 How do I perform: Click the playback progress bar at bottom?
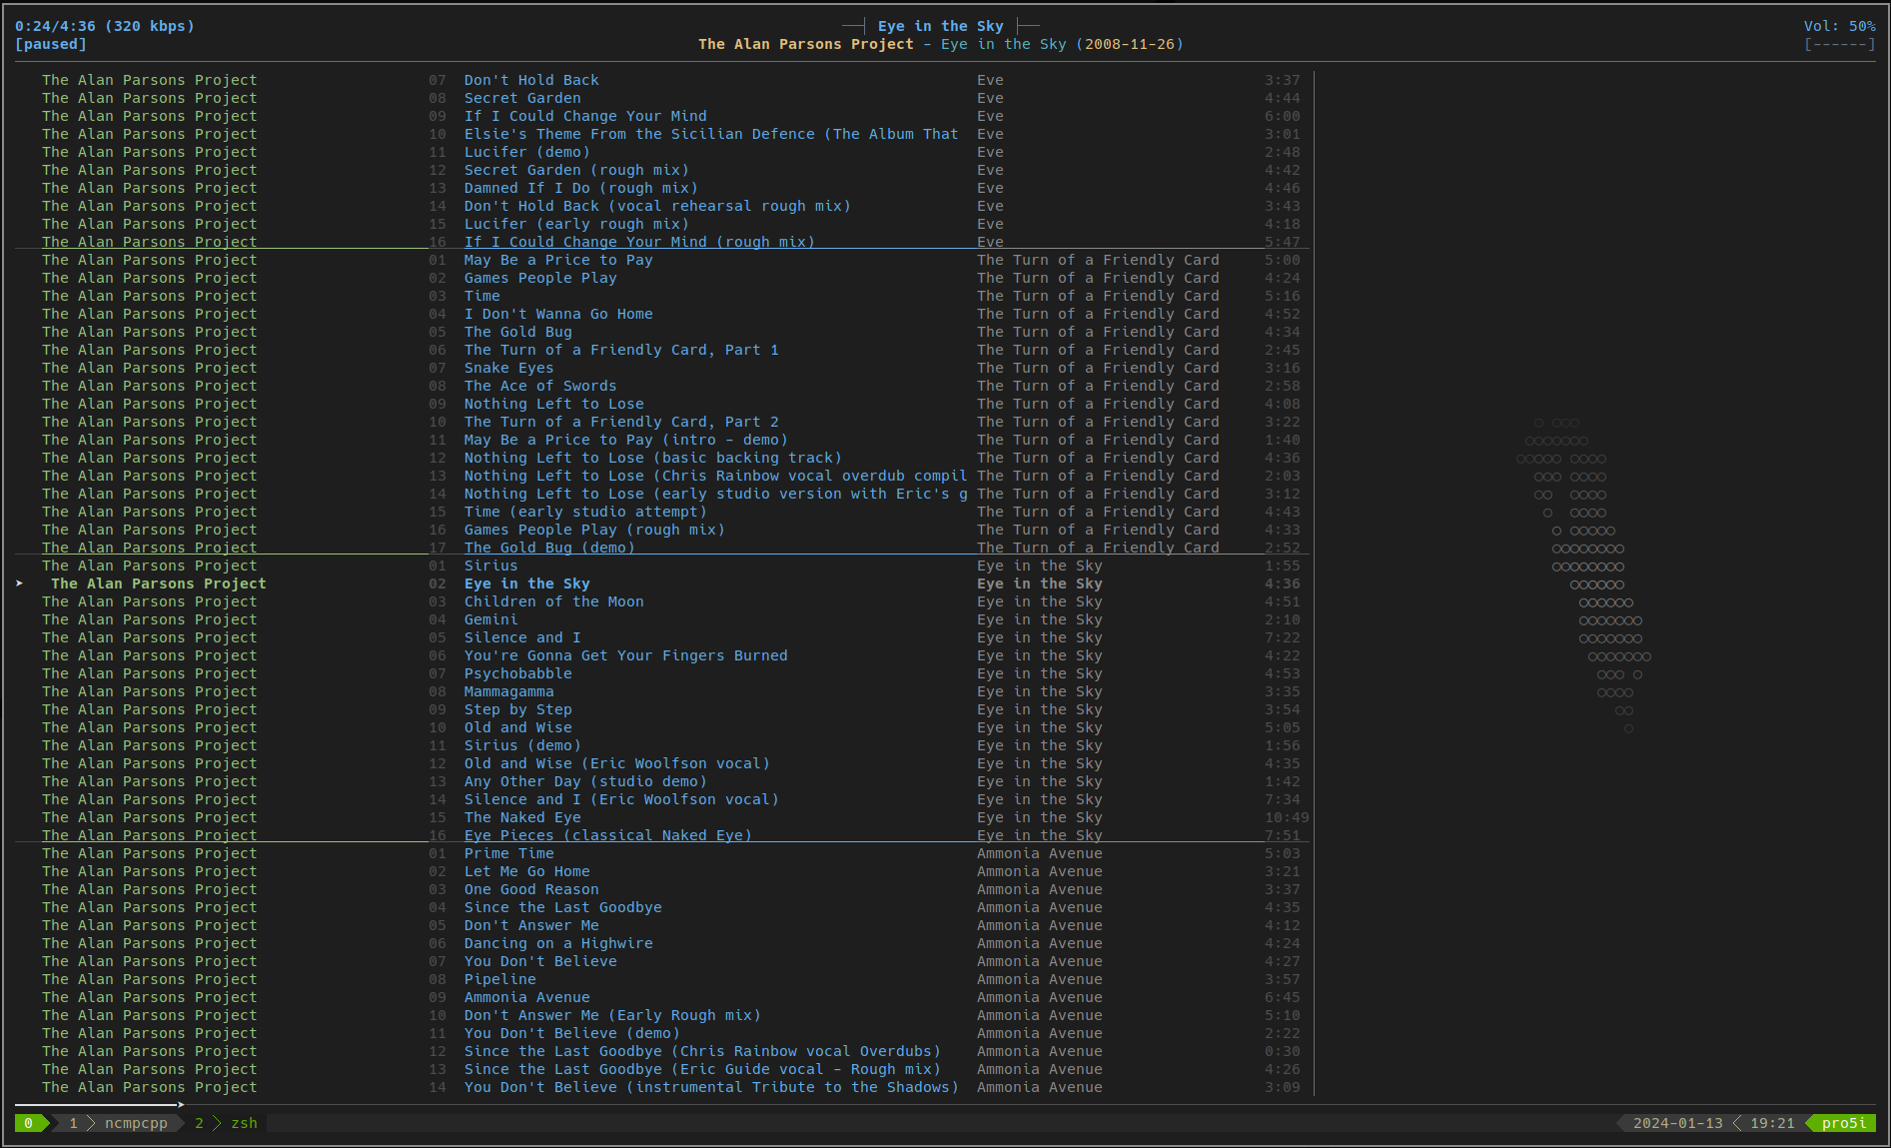click(x=945, y=1105)
